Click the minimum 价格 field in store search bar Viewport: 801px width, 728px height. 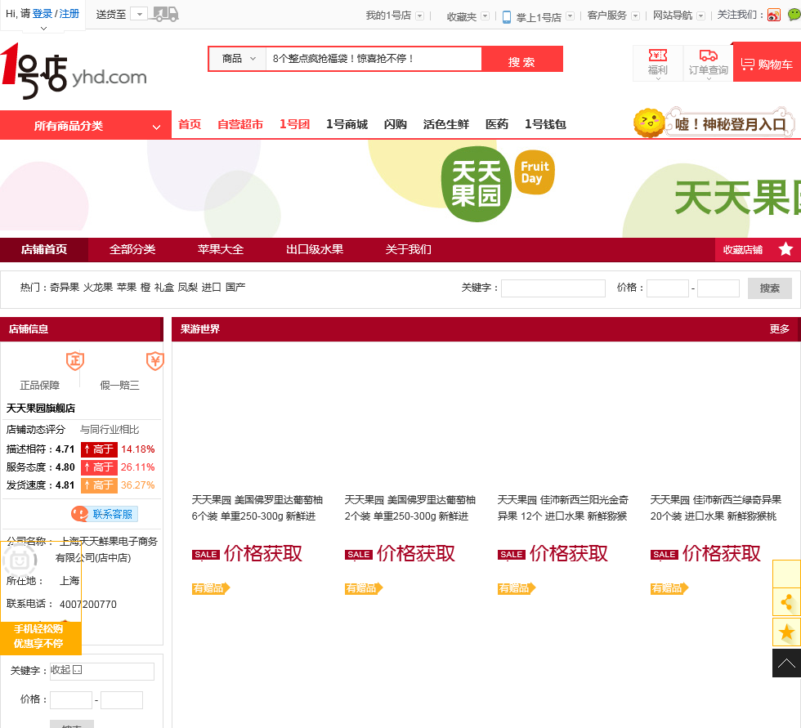668,288
